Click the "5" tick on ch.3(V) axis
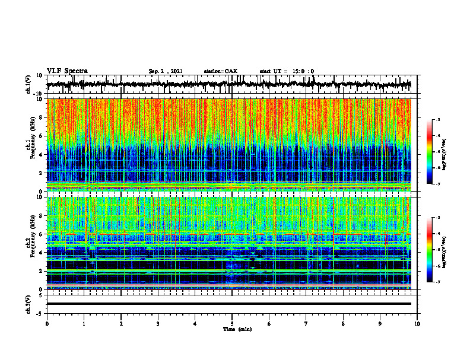Screen dimensions: 470x363 [41, 295]
